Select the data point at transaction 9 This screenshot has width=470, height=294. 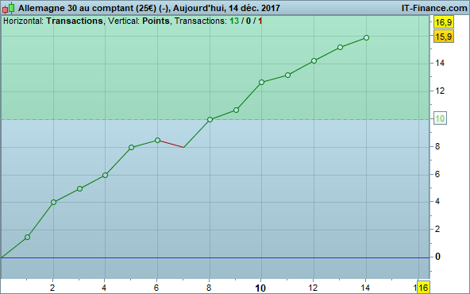point(237,110)
